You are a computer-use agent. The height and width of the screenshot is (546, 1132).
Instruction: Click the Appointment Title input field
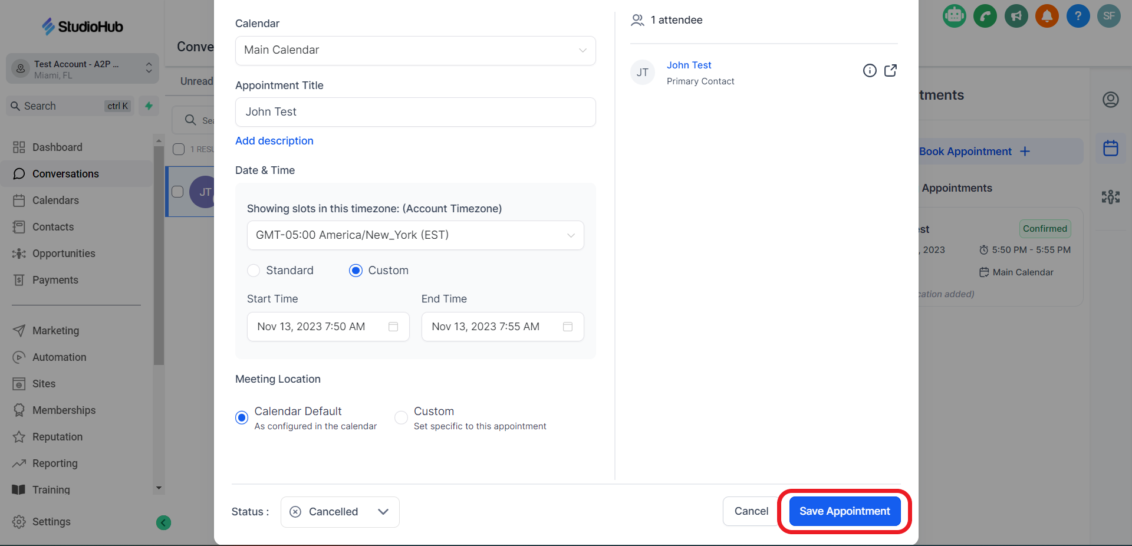(416, 112)
